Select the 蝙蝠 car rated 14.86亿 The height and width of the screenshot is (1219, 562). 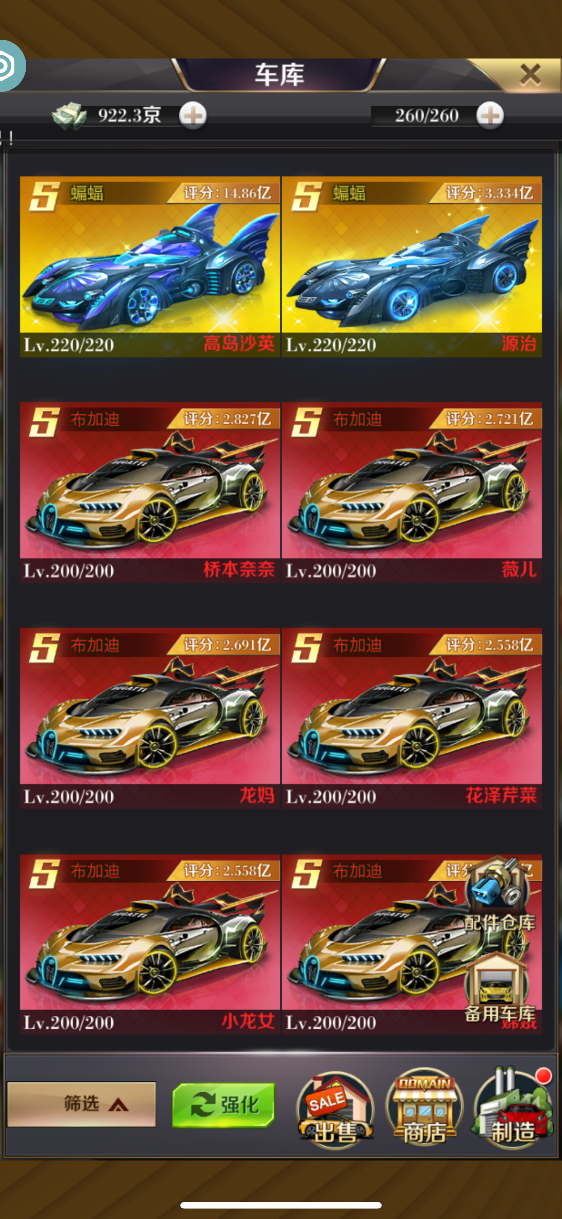click(150, 266)
